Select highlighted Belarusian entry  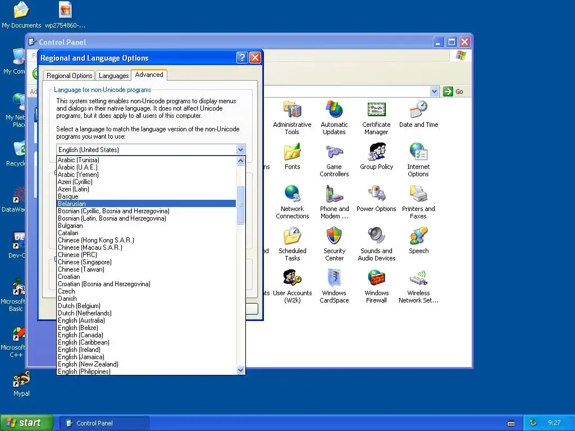point(147,204)
